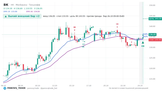Click the high value 'H 136.60'

(x=18, y=8)
